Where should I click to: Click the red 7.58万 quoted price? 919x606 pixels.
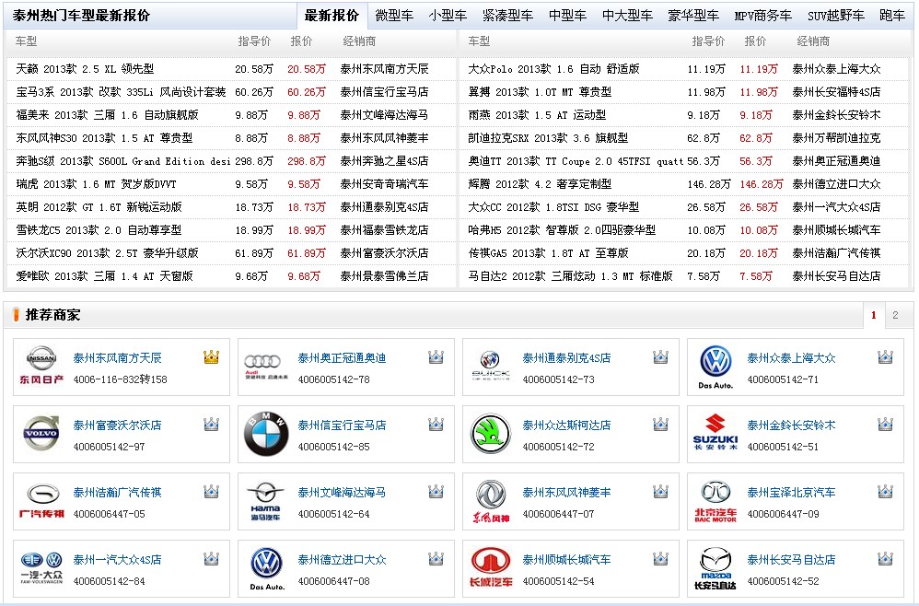(756, 276)
